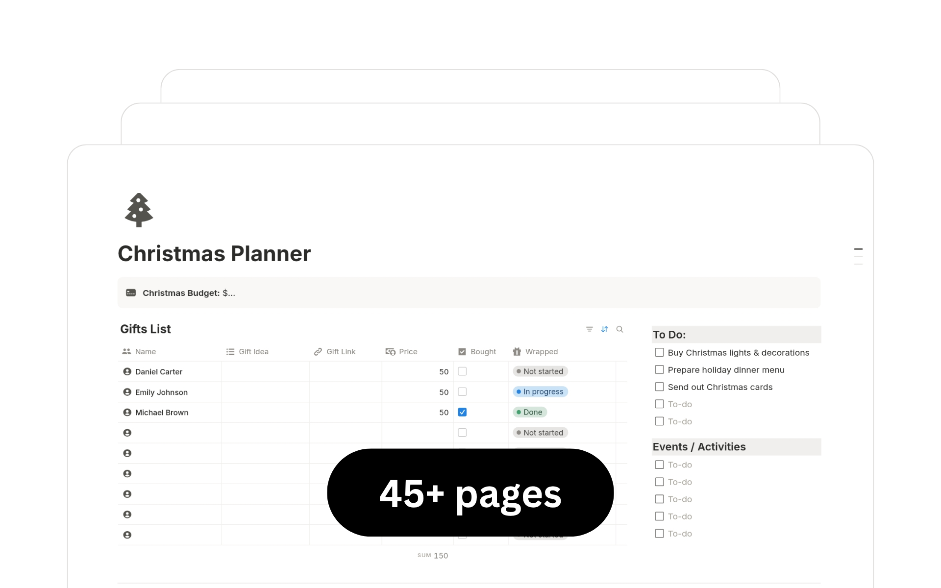Click the Christmas tree page icon

(x=138, y=210)
